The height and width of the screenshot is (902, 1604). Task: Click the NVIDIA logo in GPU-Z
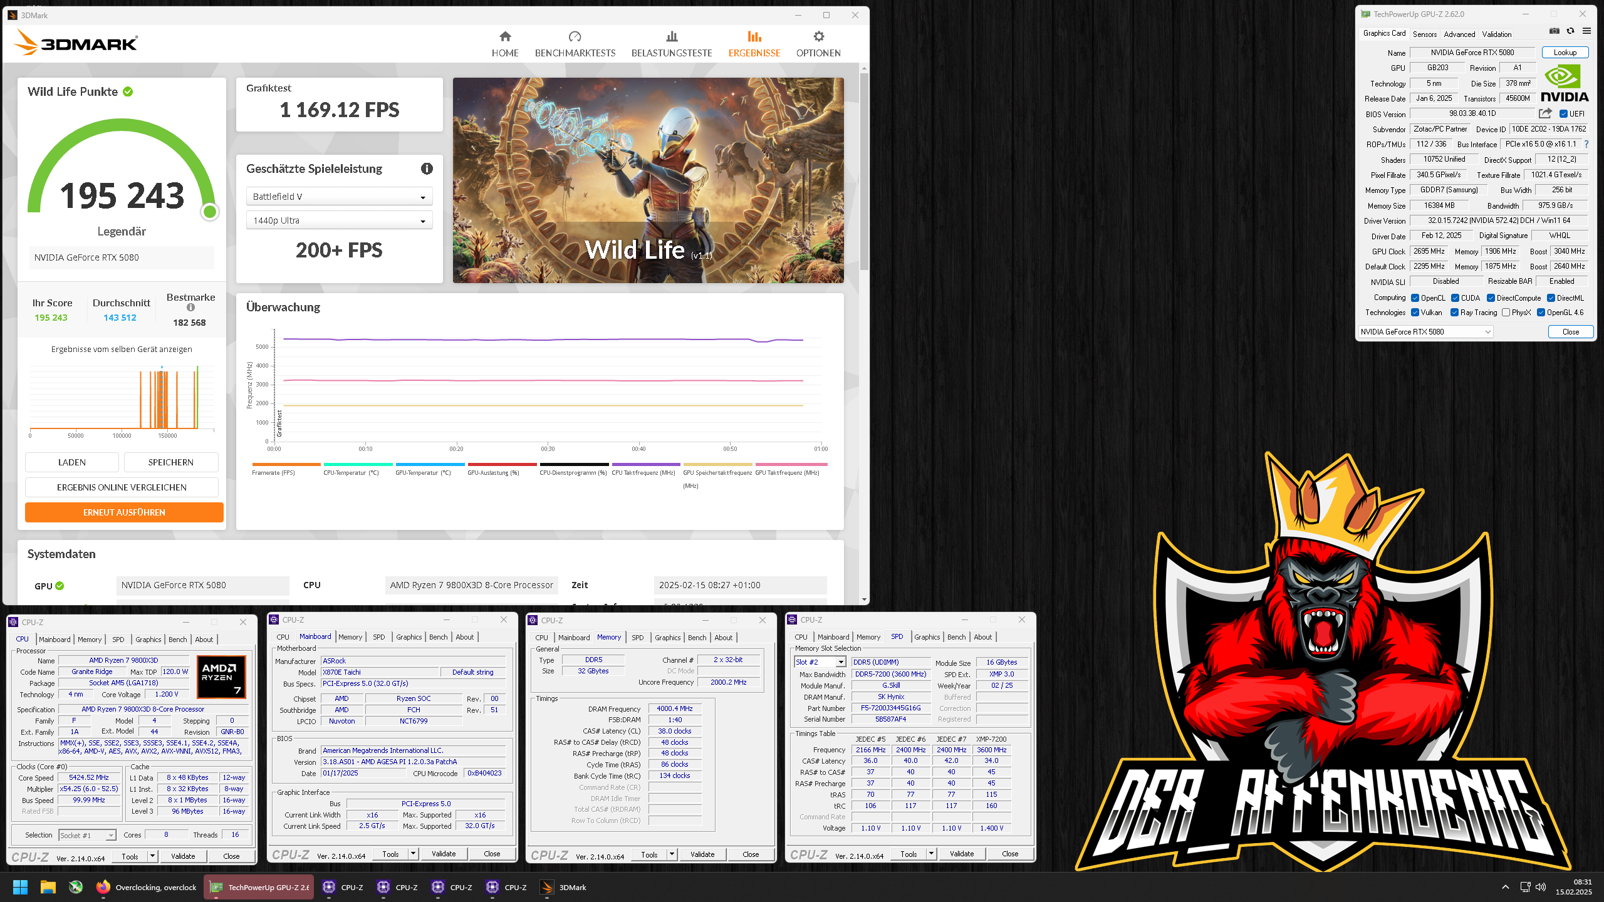[1565, 83]
